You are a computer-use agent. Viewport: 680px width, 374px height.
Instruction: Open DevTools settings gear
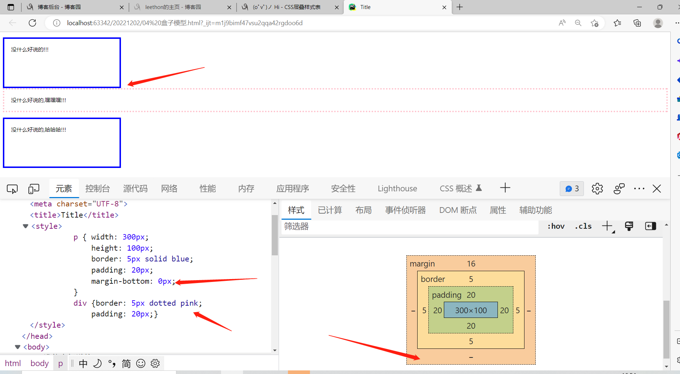click(x=597, y=189)
